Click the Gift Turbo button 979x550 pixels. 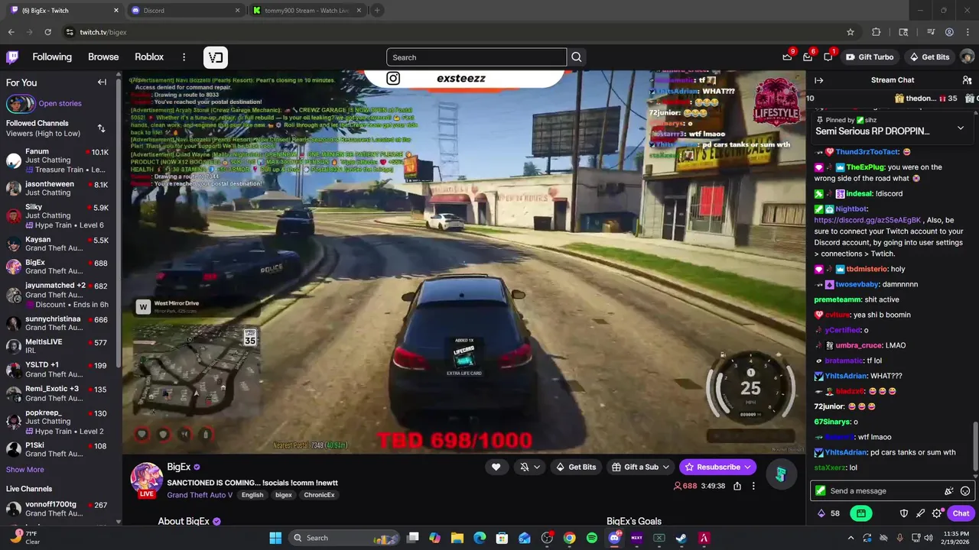(x=870, y=57)
